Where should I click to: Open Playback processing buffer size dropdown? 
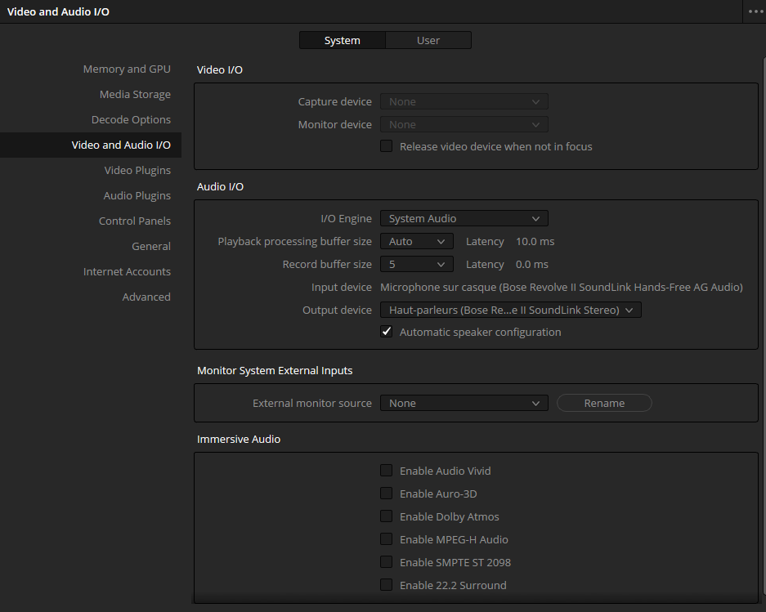[x=416, y=242]
